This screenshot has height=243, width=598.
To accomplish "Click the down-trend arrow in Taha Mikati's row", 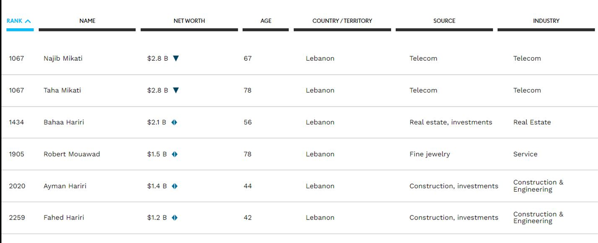I will click(x=175, y=90).
